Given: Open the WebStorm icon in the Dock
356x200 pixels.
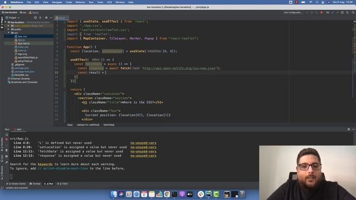Looking at the screenshot, I should (209, 194).
